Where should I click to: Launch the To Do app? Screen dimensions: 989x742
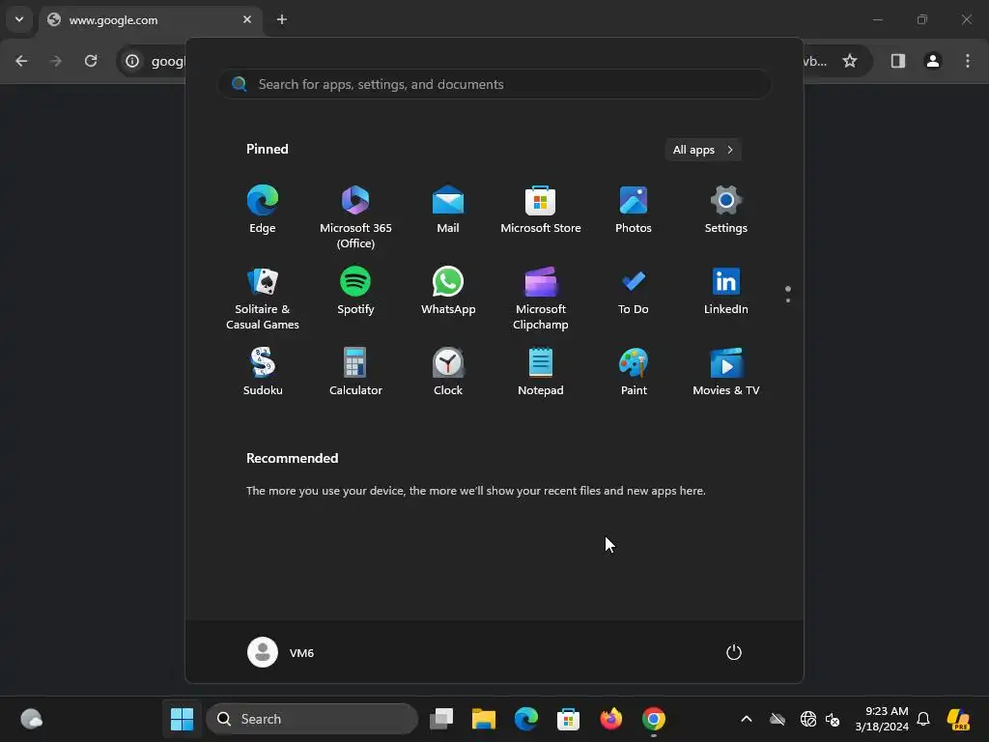pos(634,292)
